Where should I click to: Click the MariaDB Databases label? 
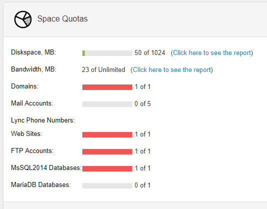point(41,185)
